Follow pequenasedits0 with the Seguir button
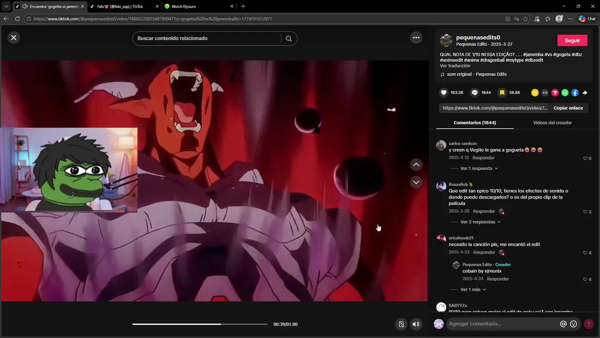600x338 pixels. [572, 40]
